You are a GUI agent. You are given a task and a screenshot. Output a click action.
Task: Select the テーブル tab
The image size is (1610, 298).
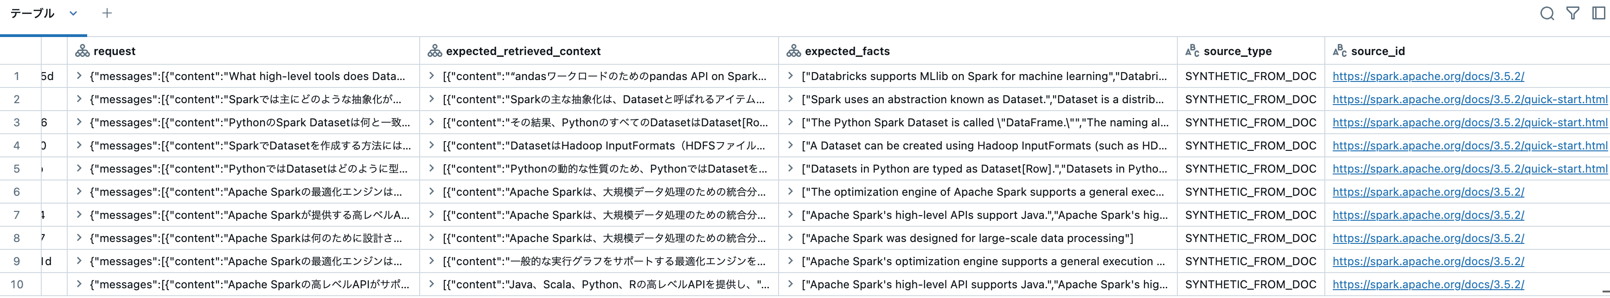[x=32, y=13]
